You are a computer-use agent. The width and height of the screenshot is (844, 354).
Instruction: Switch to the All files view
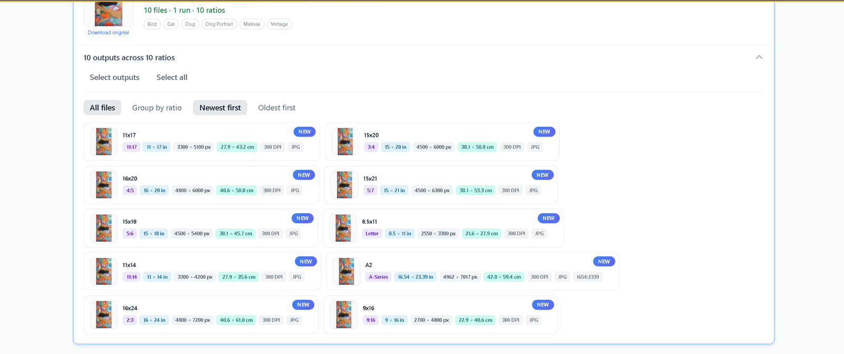(x=102, y=108)
